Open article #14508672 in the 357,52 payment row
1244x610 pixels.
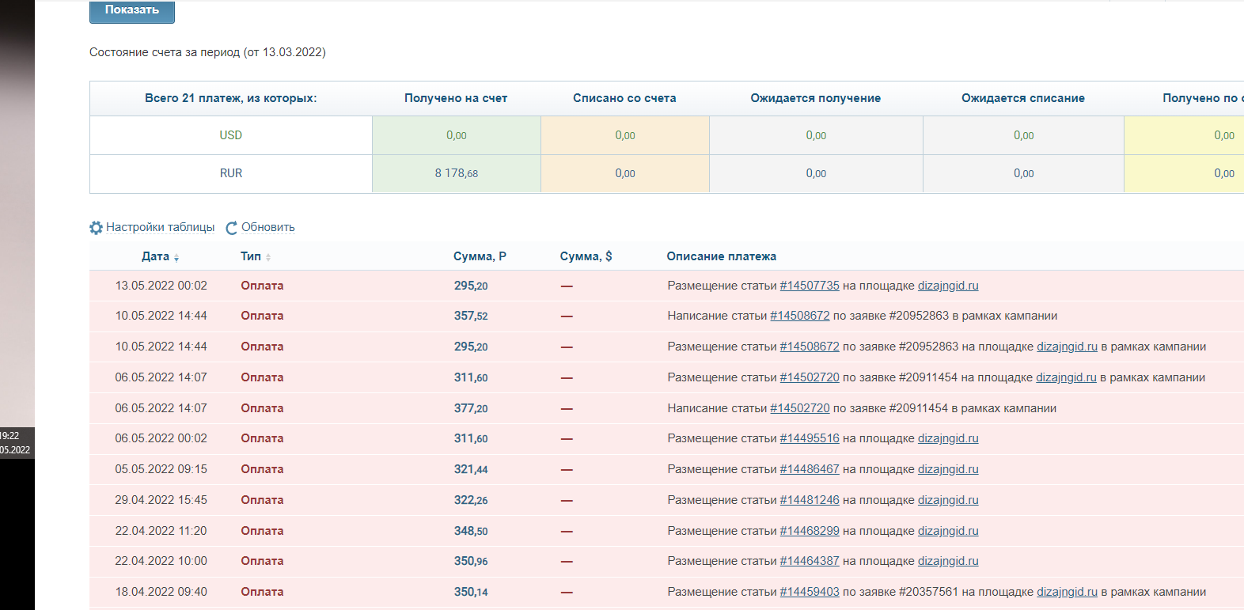point(799,316)
